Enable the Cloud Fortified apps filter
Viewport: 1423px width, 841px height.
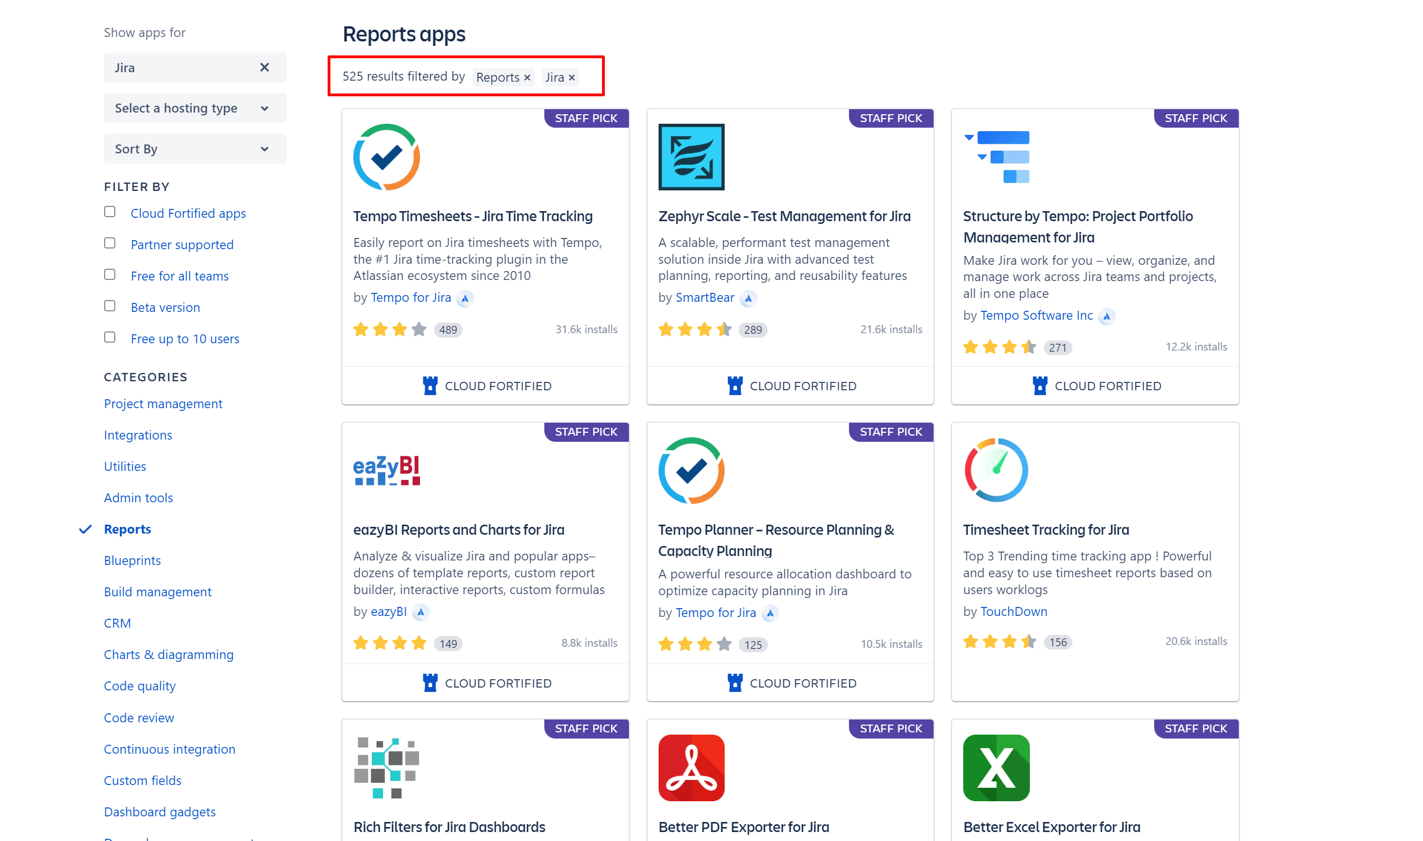(109, 212)
